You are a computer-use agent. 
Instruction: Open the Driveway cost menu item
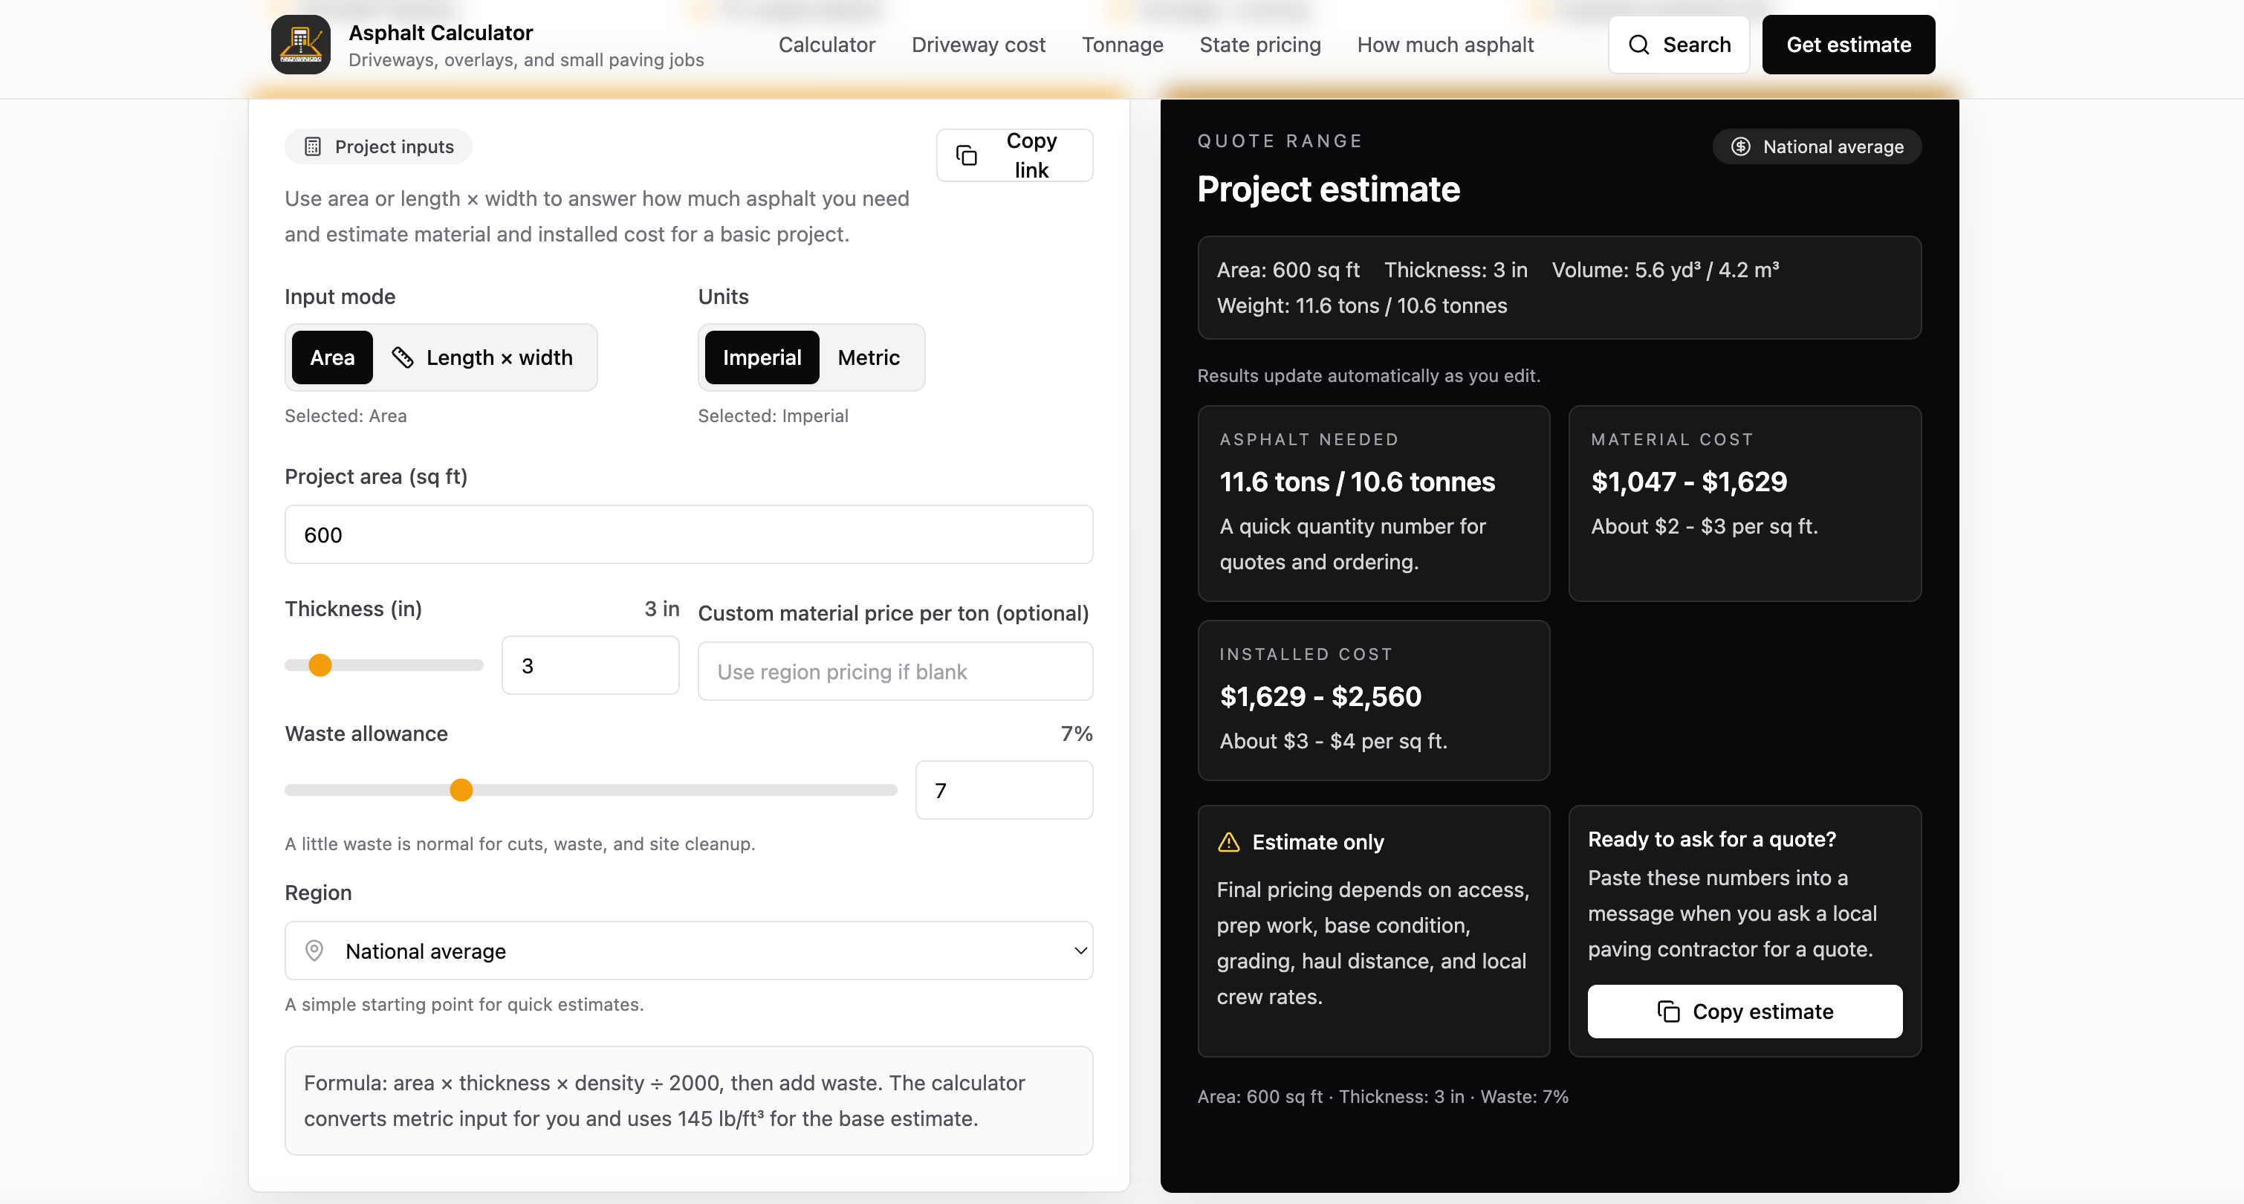(979, 45)
